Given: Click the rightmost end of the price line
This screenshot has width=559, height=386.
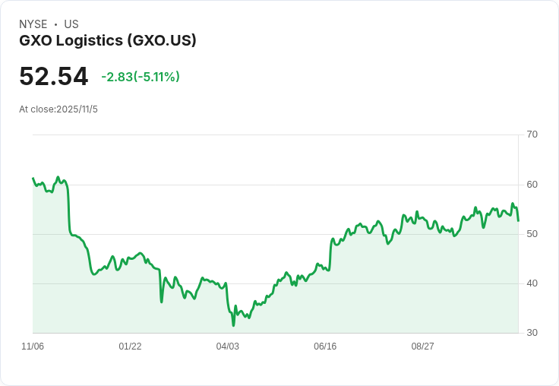Looking at the screenshot, I should click(x=518, y=220).
